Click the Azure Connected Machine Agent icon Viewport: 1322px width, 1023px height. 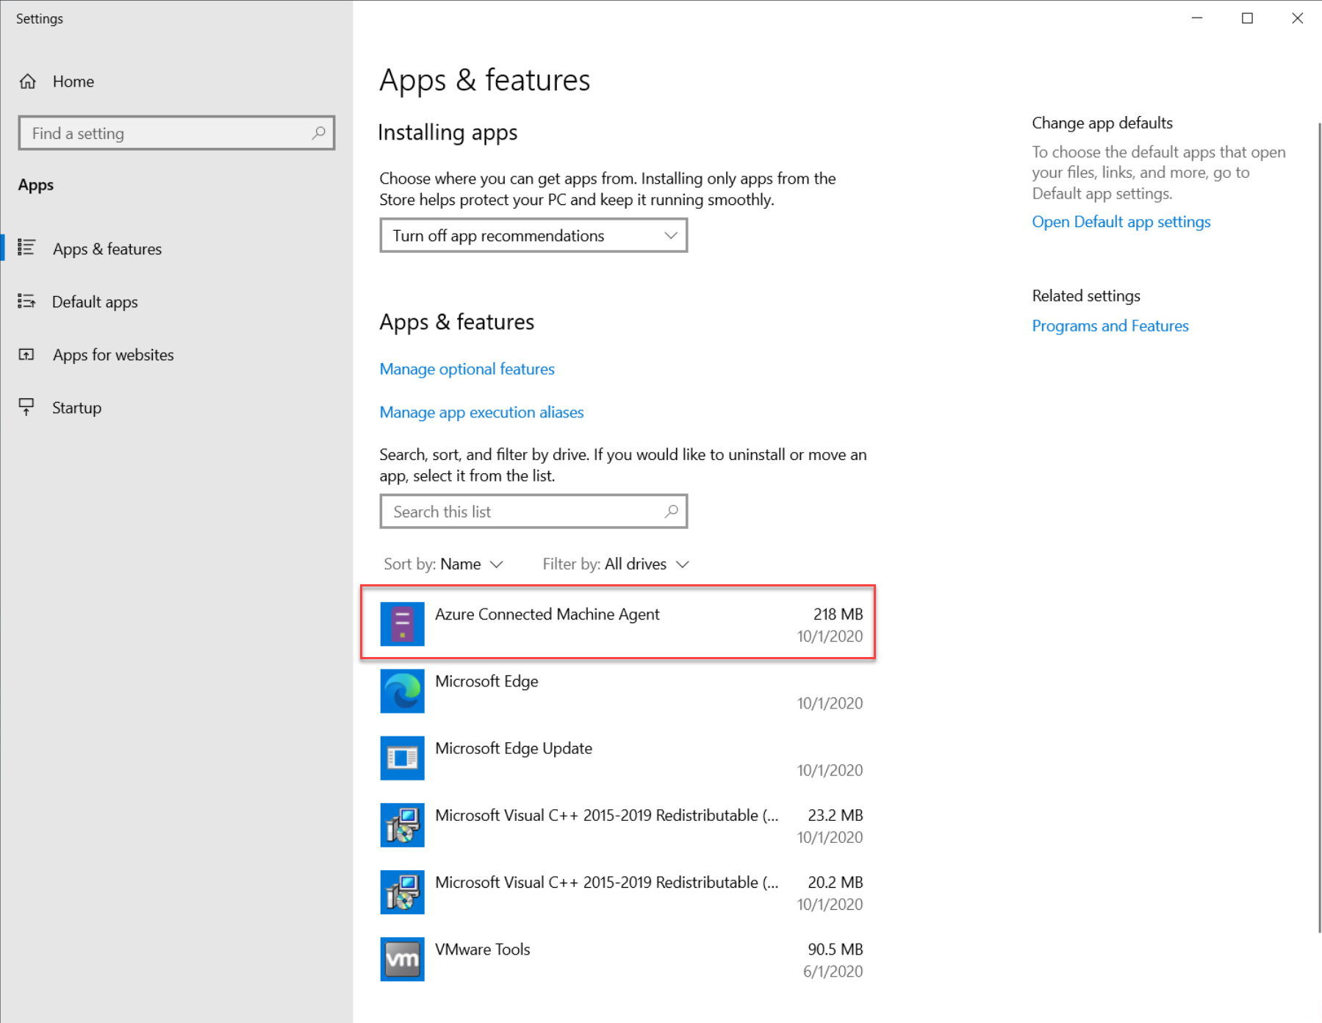pos(402,624)
